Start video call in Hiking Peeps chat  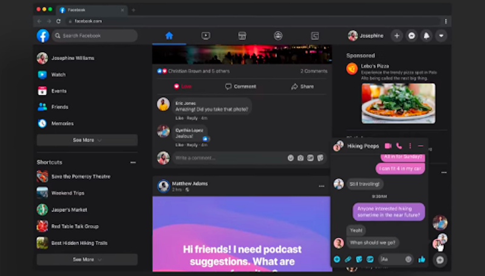point(388,146)
